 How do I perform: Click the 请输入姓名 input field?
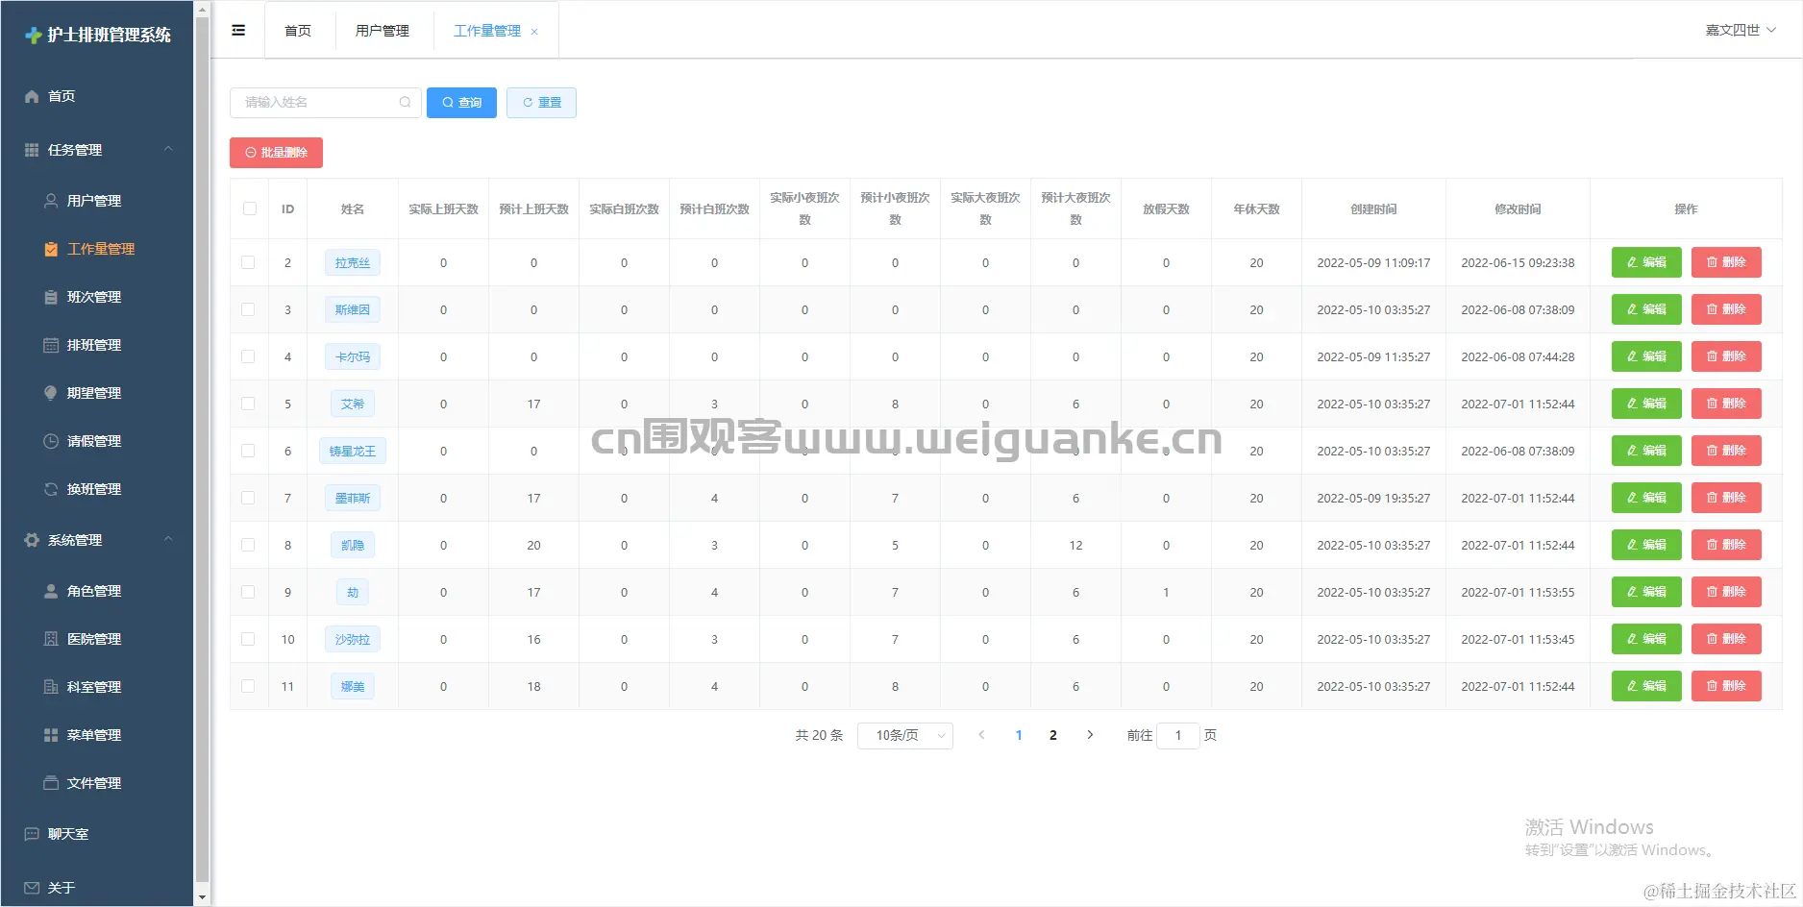(325, 103)
